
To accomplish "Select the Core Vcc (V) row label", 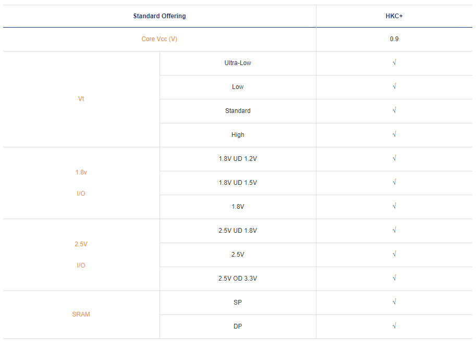I will click(x=159, y=39).
